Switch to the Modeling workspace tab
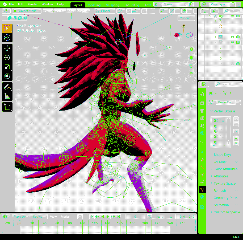Image resolution: width=243 pixels, height=240 pixels. coord(94,5)
